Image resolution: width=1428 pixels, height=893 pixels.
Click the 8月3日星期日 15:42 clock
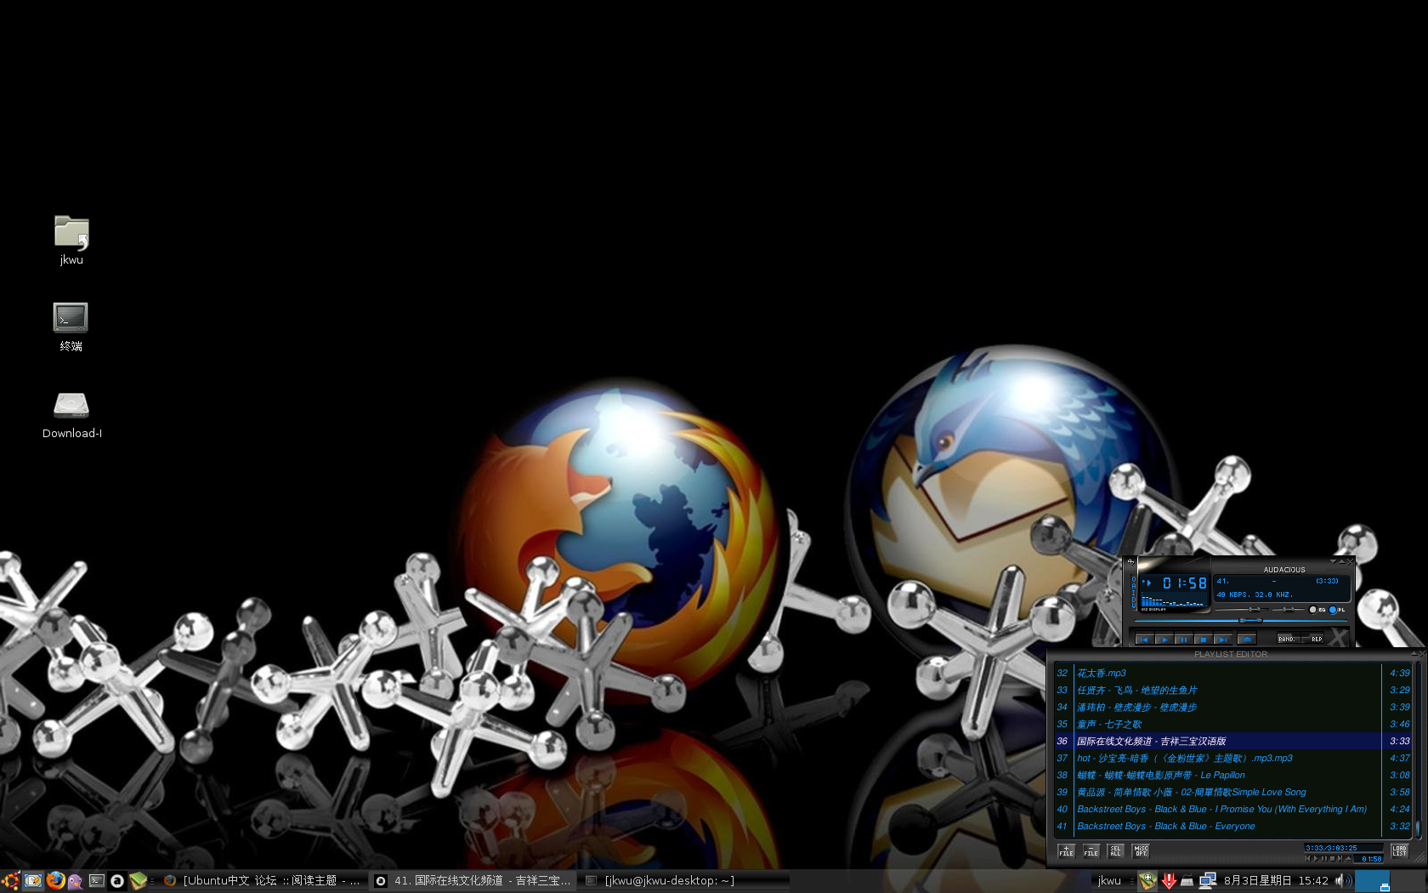(x=1275, y=881)
